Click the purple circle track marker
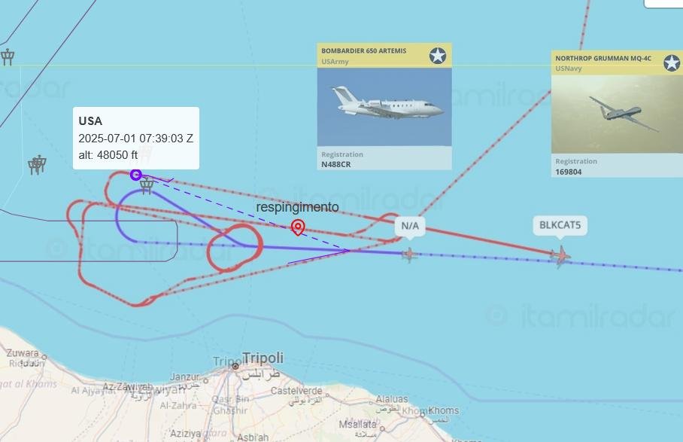The width and height of the screenshot is (683, 442). click(x=136, y=175)
